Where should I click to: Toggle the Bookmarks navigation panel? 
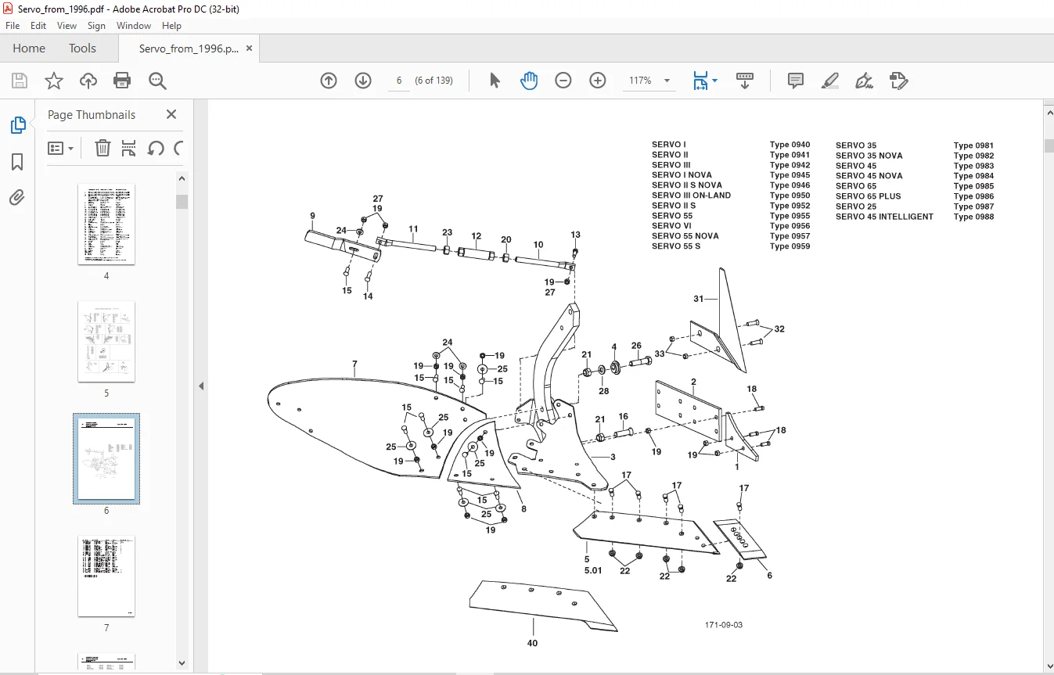17,162
